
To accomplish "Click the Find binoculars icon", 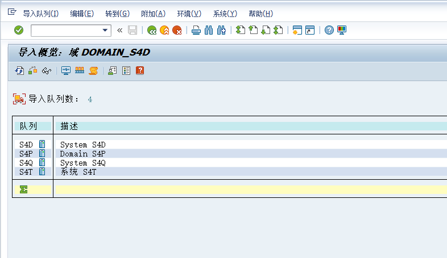I will (209, 30).
